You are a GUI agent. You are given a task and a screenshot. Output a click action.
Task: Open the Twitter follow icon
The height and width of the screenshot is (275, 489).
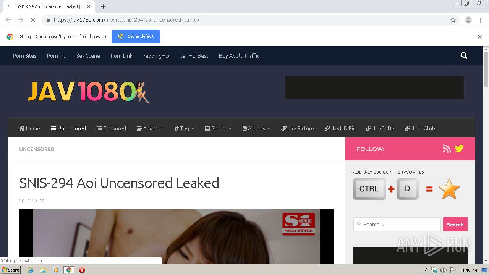click(459, 149)
